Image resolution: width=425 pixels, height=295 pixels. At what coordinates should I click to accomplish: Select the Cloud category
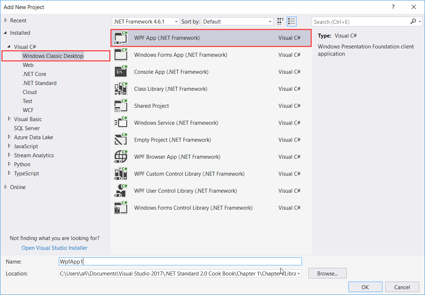click(30, 92)
